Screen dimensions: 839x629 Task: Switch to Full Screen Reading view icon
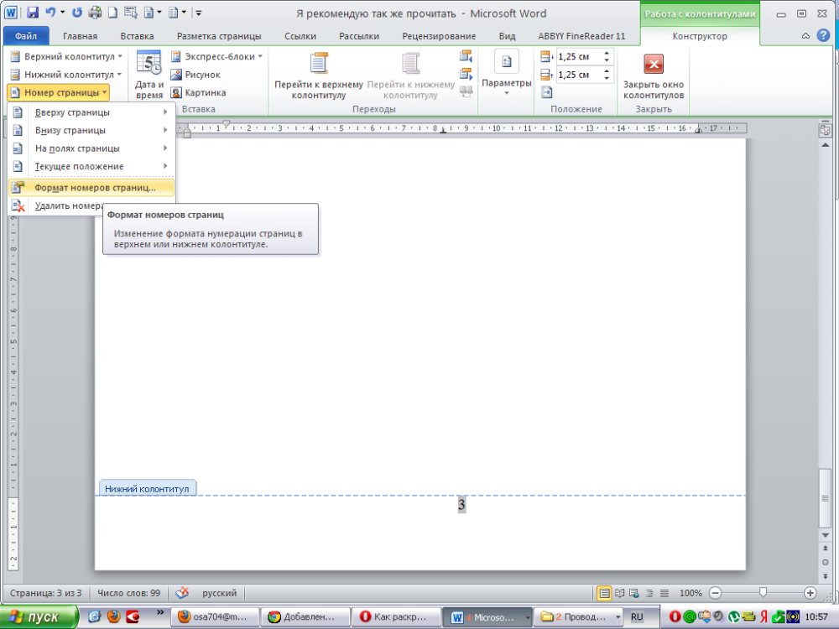620,593
